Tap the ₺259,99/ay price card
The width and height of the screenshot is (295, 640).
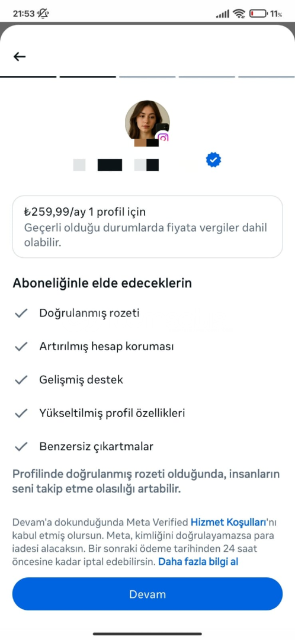tap(147, 226)
